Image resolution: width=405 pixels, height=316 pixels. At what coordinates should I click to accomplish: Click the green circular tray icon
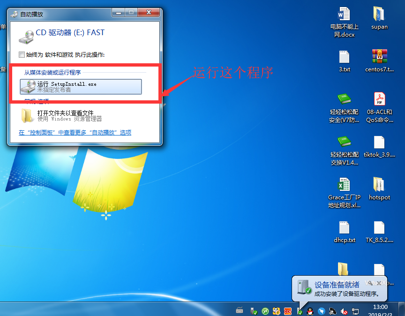coord(265,311)
